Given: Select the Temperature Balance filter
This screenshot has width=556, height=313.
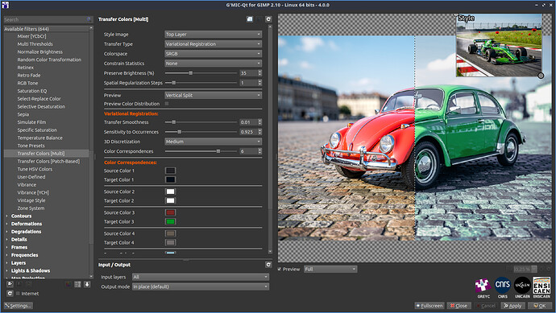Looking at the screenshot, I should click(40, 138).
